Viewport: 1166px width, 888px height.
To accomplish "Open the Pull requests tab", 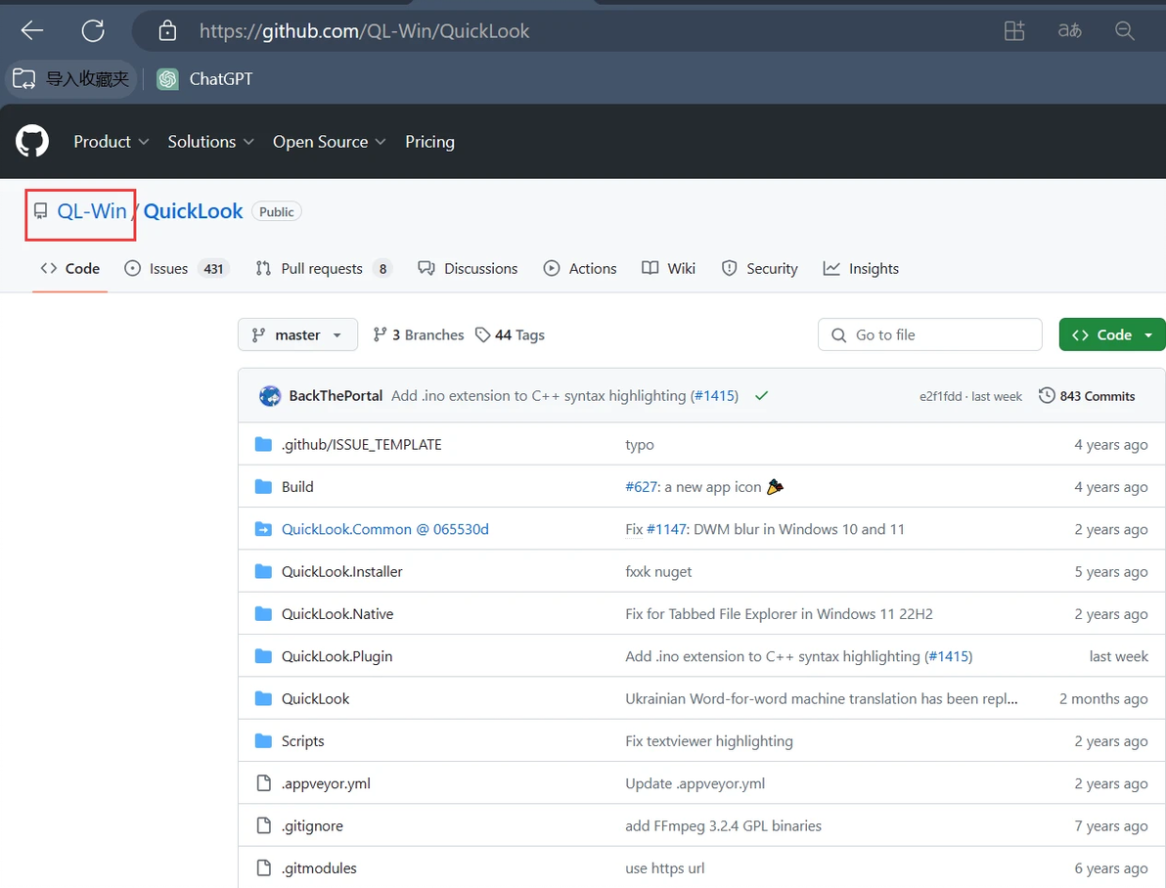I will (321, 268).
